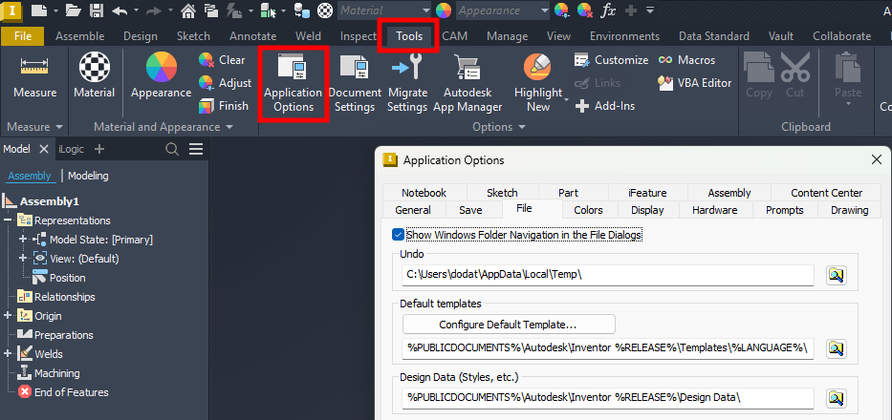Viewport: 892px width, 420px height.
Task: Click Configure Default Template button
Action: 509,325
